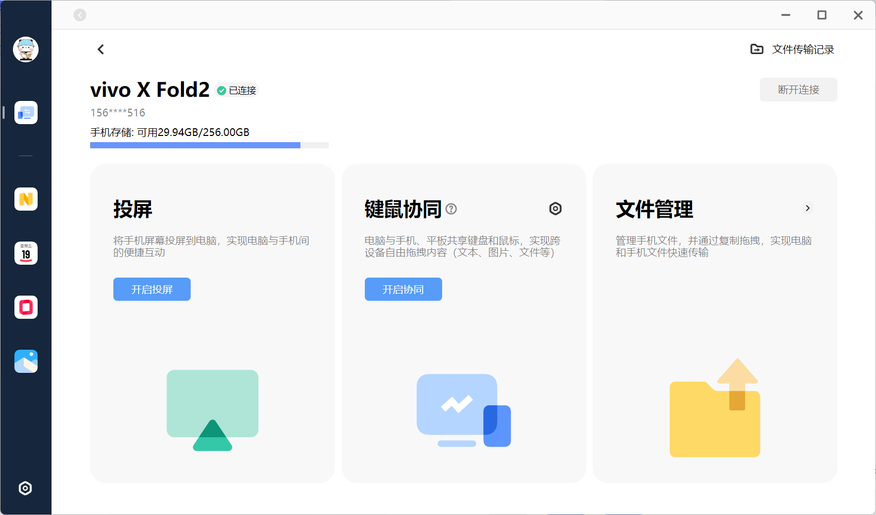Open 文件传输记录 link
This screenshot has width=876, height=515.
[803, 49]
